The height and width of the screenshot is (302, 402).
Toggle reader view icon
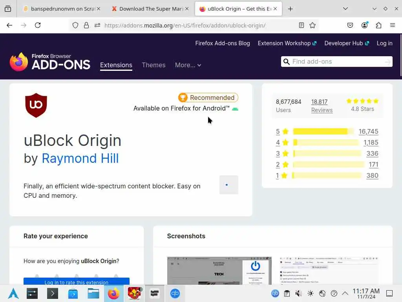(x=301, y=25)
